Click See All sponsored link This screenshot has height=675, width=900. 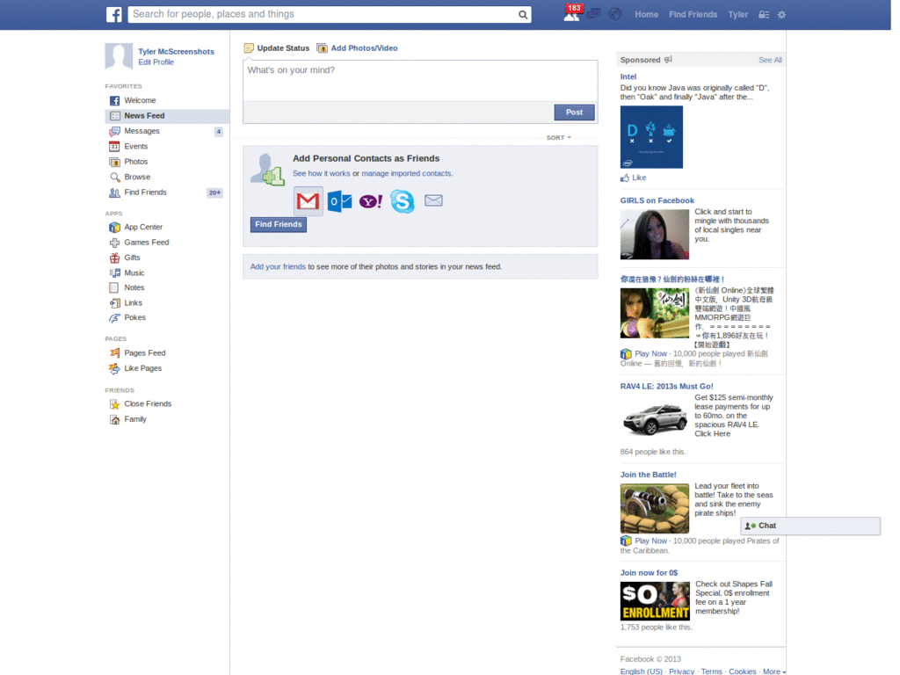pyautogui.click(x=770, y=60)
